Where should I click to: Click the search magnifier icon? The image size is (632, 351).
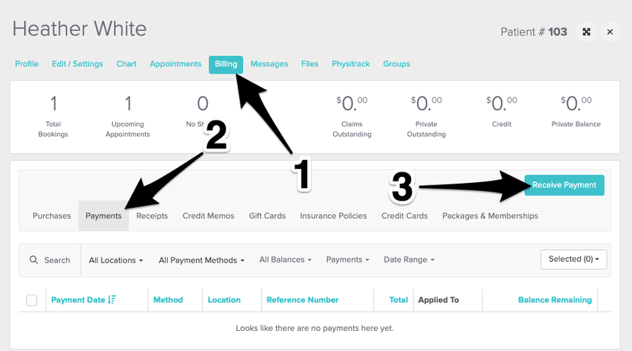tap(33, 260)
